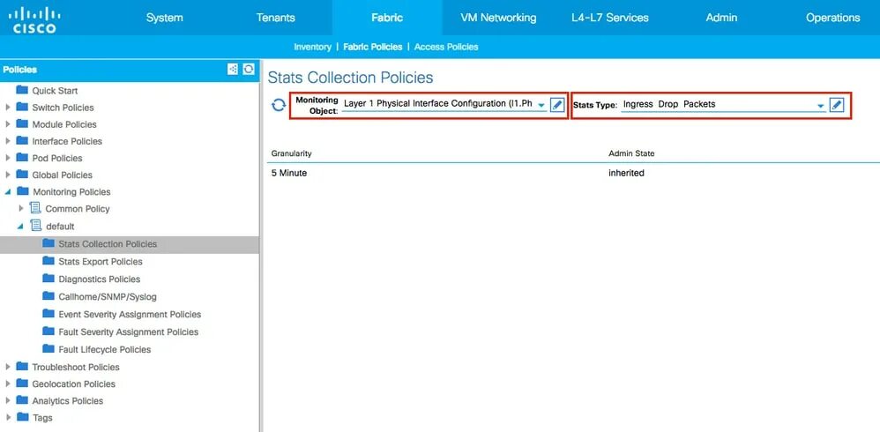Click the Granularity column header
The width and height of the screenshot is (880, 432).
291,153
